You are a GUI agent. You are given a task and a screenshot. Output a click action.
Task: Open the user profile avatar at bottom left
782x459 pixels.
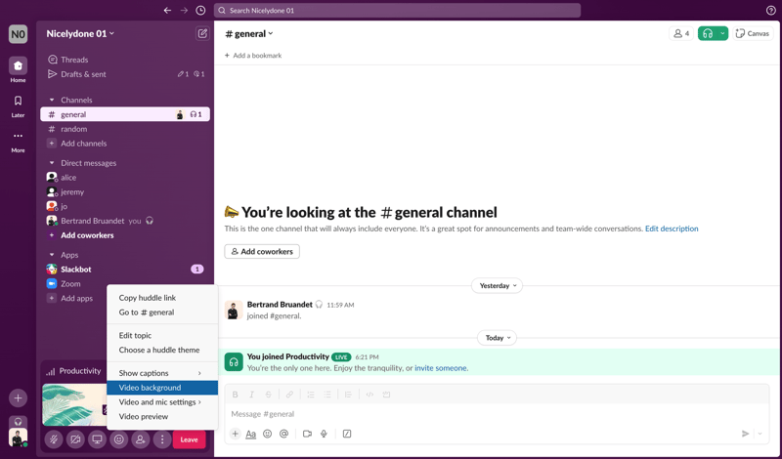pyautogui.click(x=18, y=438)
